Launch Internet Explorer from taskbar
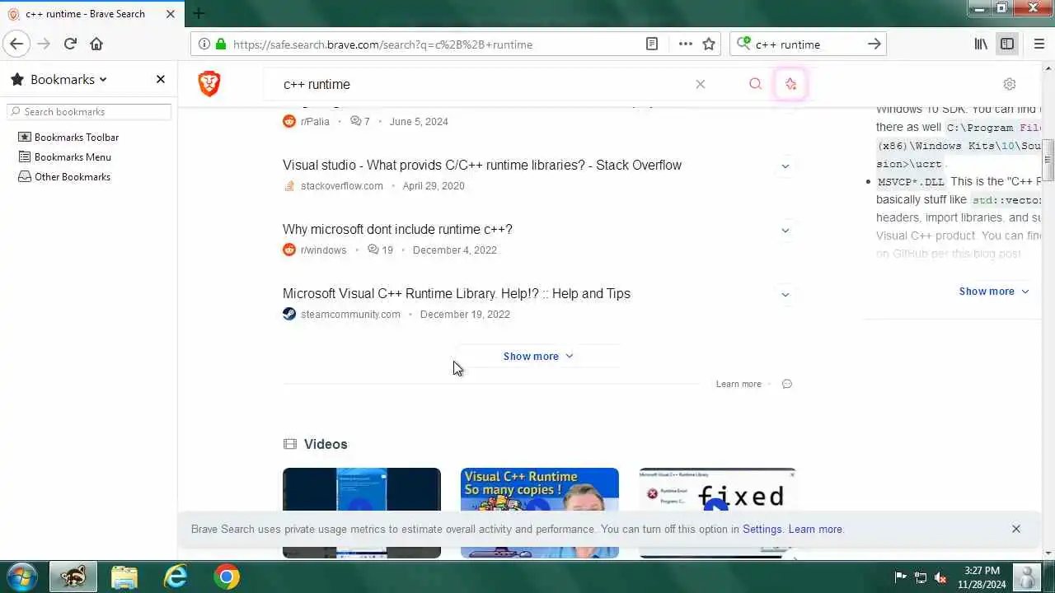This screenshot has width=1055, height=593. 176,577
